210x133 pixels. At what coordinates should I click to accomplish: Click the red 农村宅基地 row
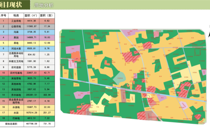tap(27, 73)
